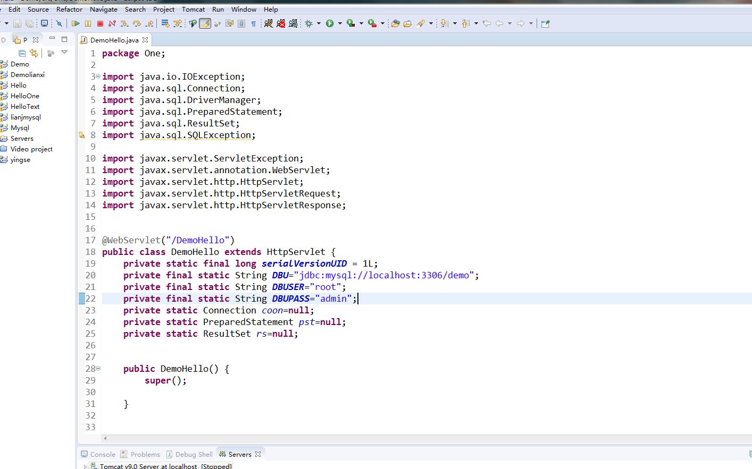This screenshot has height=469, width=752.
Task: Open the Run dropdown arrow
Action: (340, 23)
